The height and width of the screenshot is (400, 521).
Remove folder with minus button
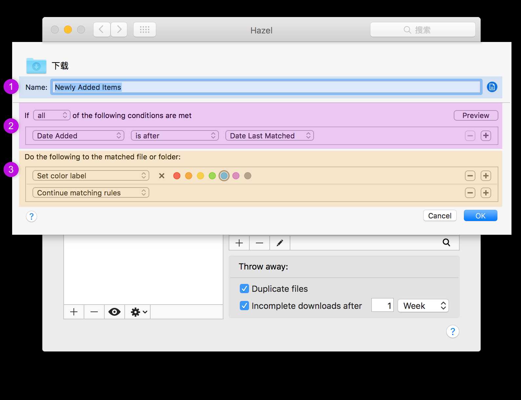point(94,312)
